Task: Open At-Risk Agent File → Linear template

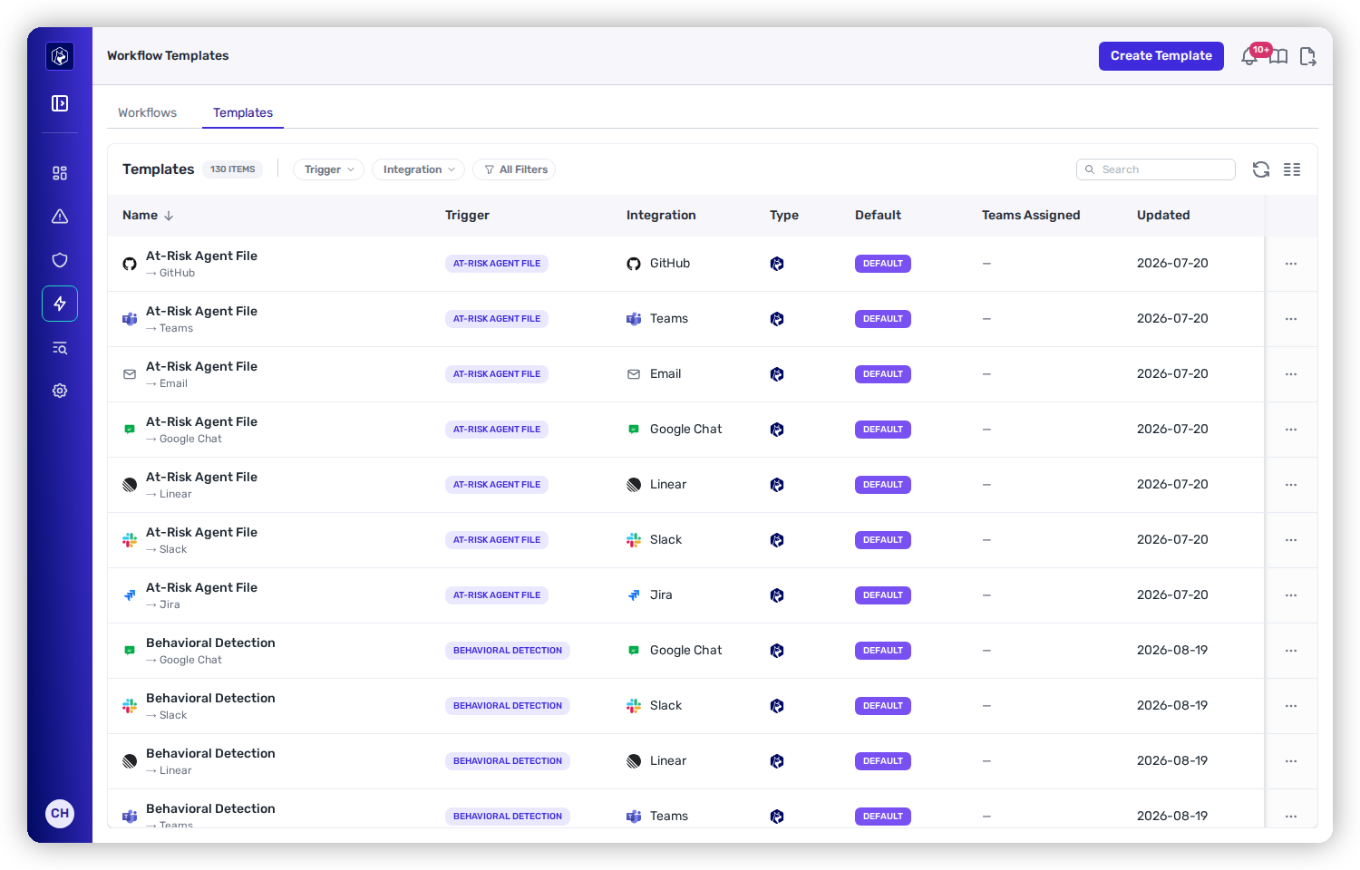Action: tap(201, 485)
